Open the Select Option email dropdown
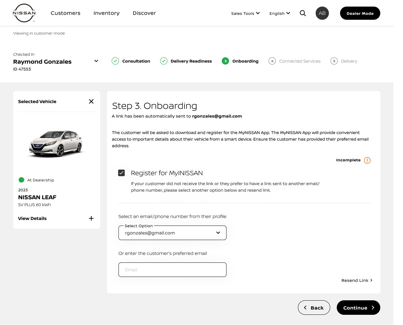Screen dimensions: 403x325 click(x=172, y=233)
